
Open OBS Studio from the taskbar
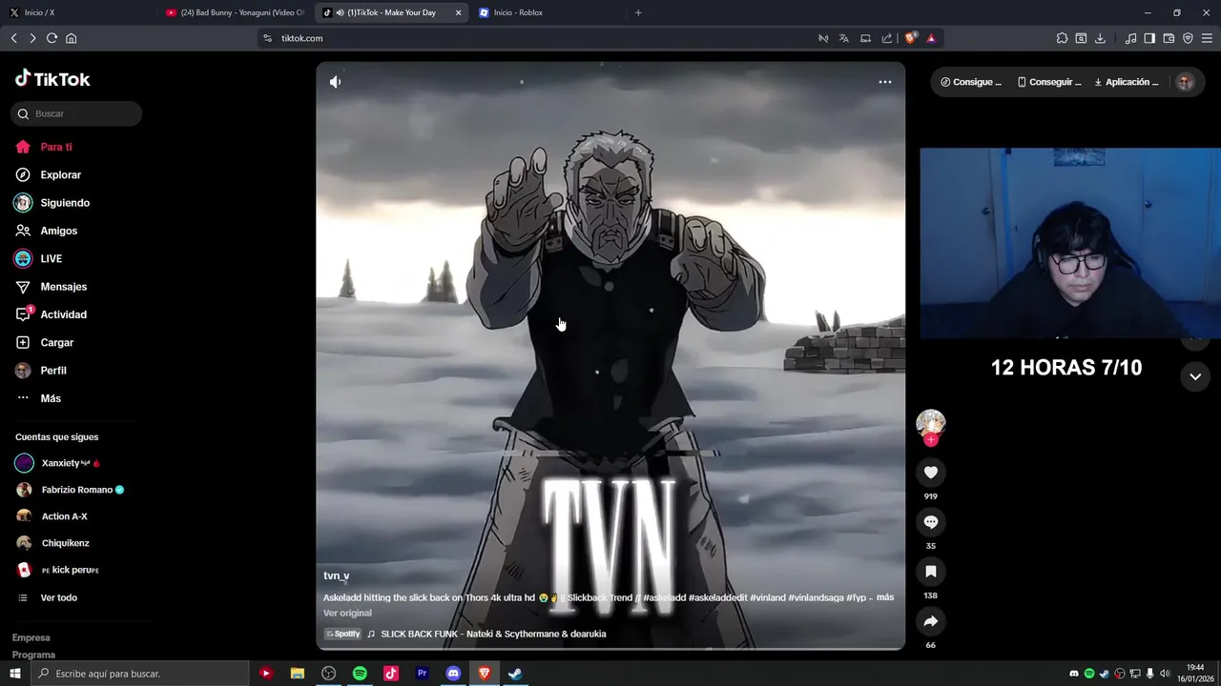point(329,674)
